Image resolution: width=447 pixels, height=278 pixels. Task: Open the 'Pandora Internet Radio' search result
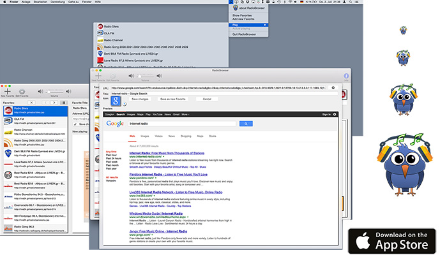tap(168, 175)
